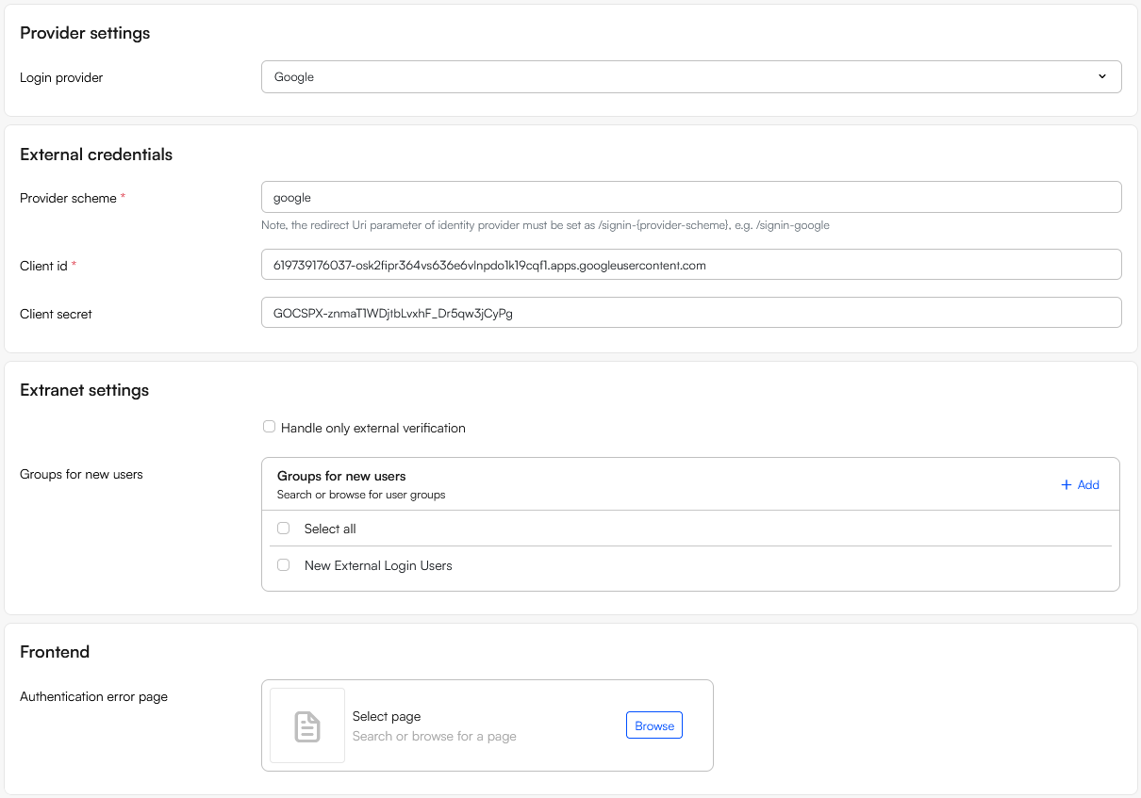Open the Login provider dropdown showing Google

(x=690, y=77)
